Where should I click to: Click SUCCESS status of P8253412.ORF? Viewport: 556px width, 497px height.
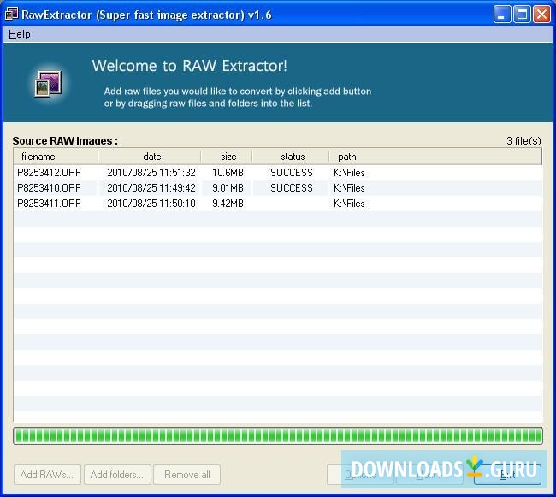pos(292,173)
